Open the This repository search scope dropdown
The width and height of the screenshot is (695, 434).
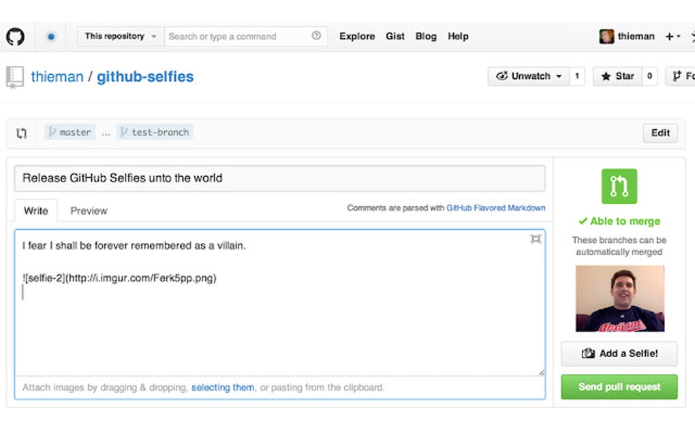119,36
